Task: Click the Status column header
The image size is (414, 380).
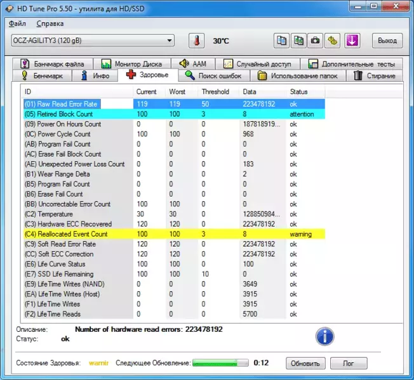Action: pos(306,92)
